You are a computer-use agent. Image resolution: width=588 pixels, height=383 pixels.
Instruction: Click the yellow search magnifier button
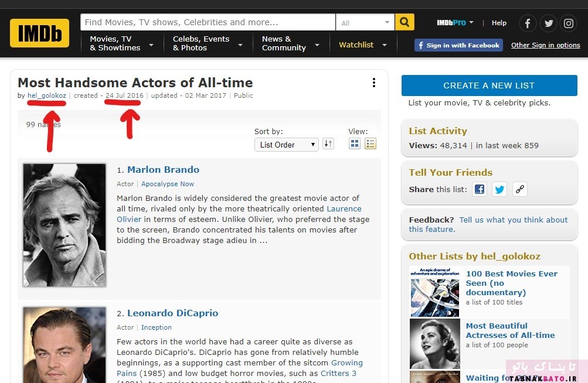405,22
